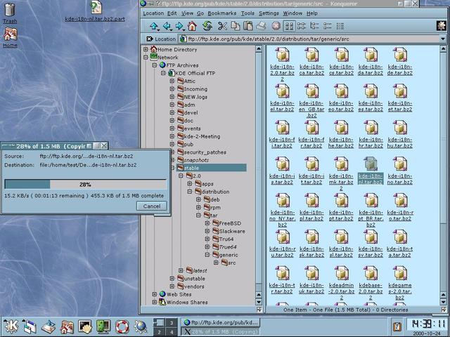Click the Cut scissors icon
The image size is (450, 337).
222,27
